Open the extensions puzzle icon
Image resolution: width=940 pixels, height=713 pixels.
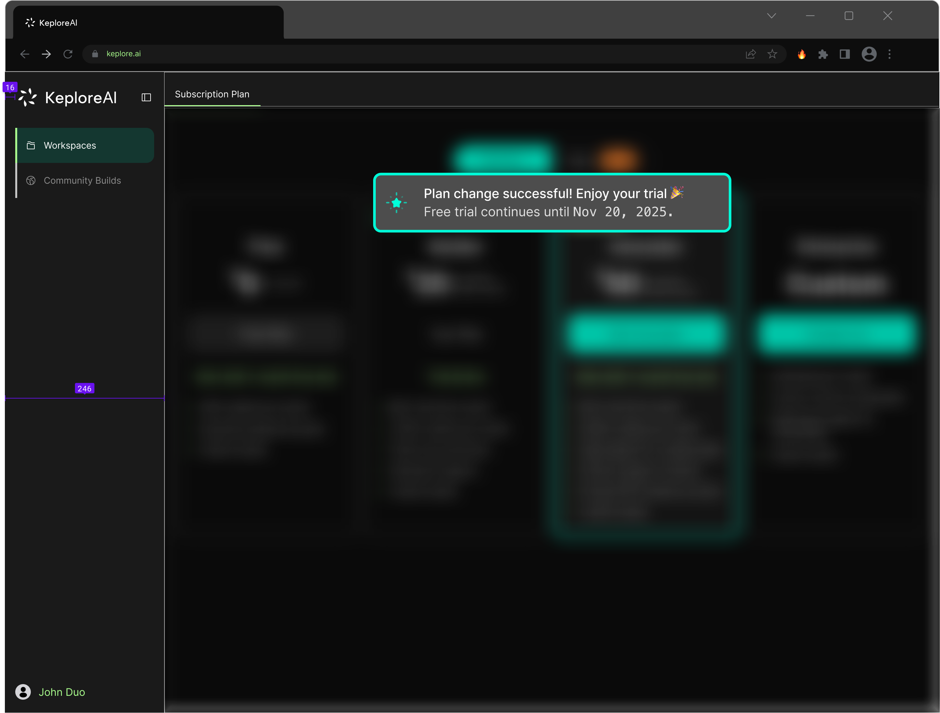coord(823,54)
